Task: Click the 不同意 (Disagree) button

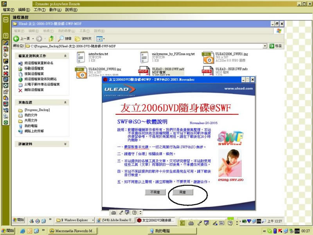Action: (x=155, y=192)
